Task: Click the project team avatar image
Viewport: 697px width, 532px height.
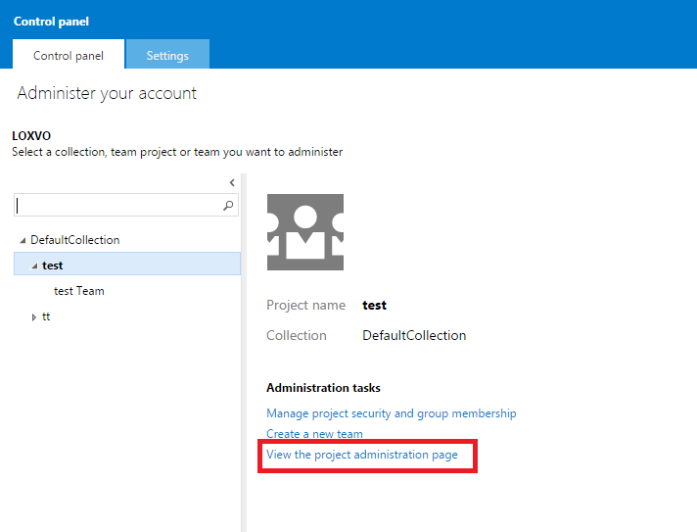Action: point(305,232)
